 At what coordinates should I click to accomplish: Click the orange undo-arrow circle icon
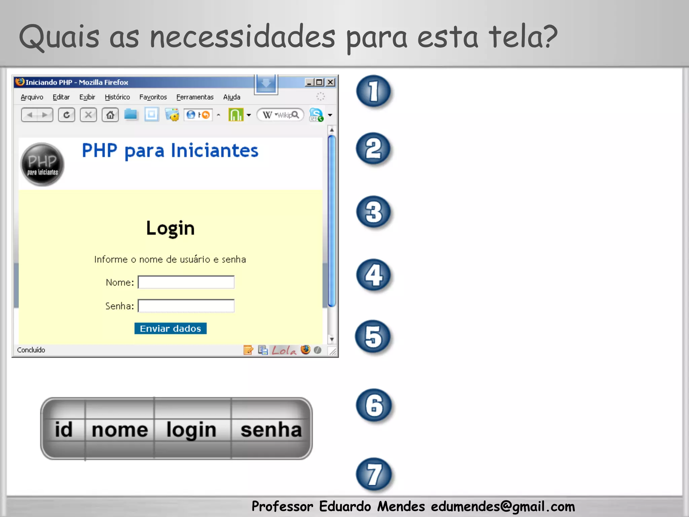point(206,115)
